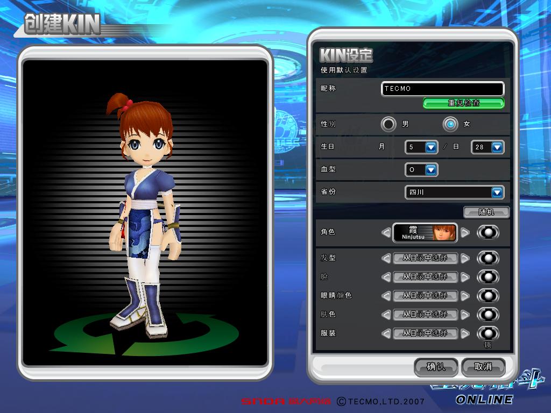The image size is (551, 413).
Task: Toggle the lock for 服装 clothing row
Action: coord(488,333)
